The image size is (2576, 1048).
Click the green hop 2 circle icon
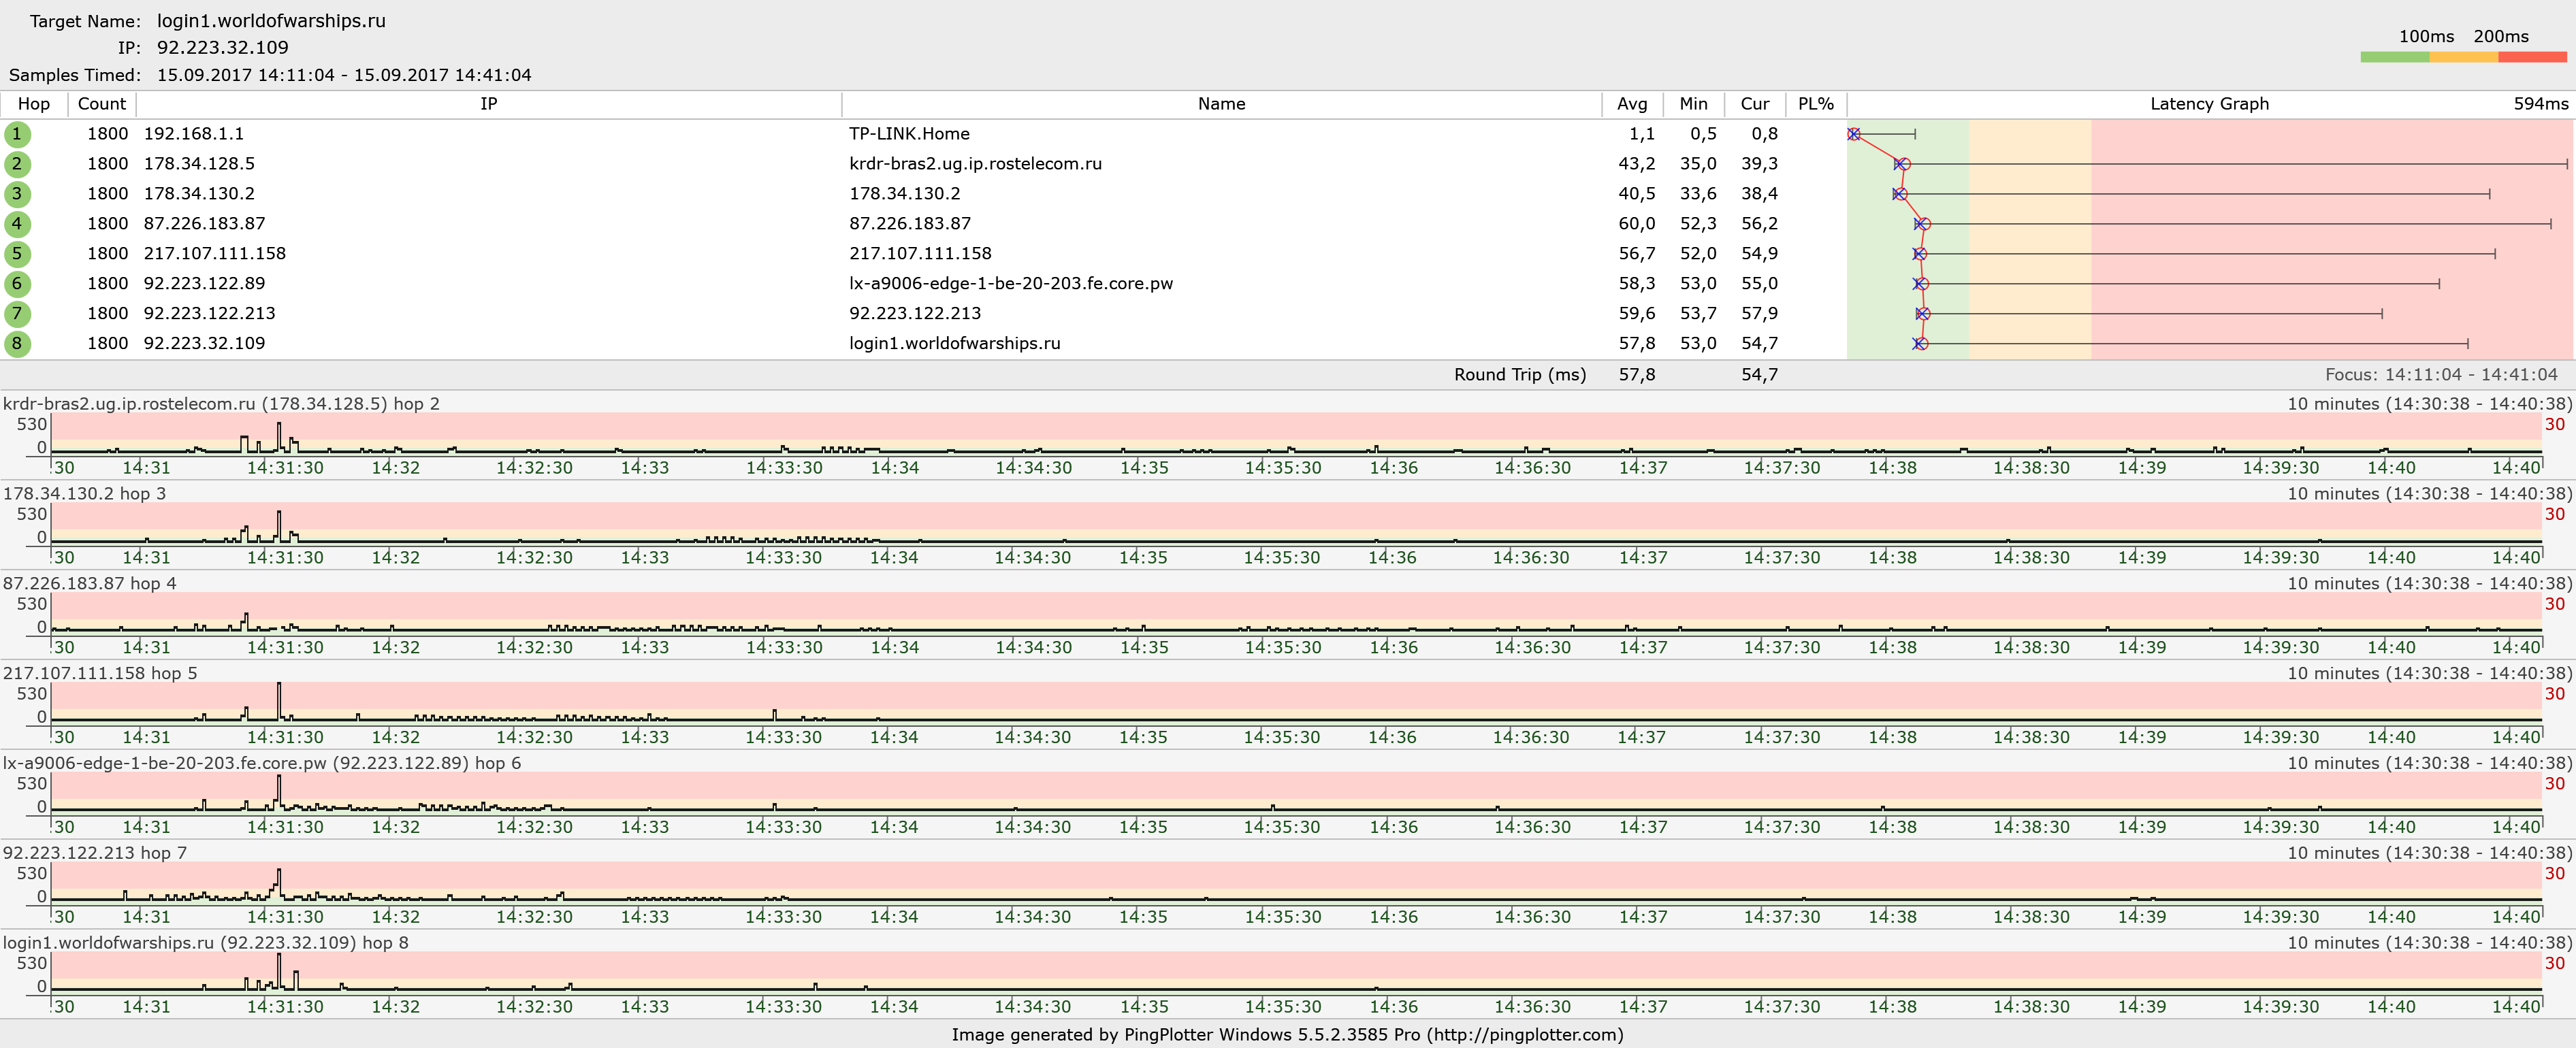point(17,164)
